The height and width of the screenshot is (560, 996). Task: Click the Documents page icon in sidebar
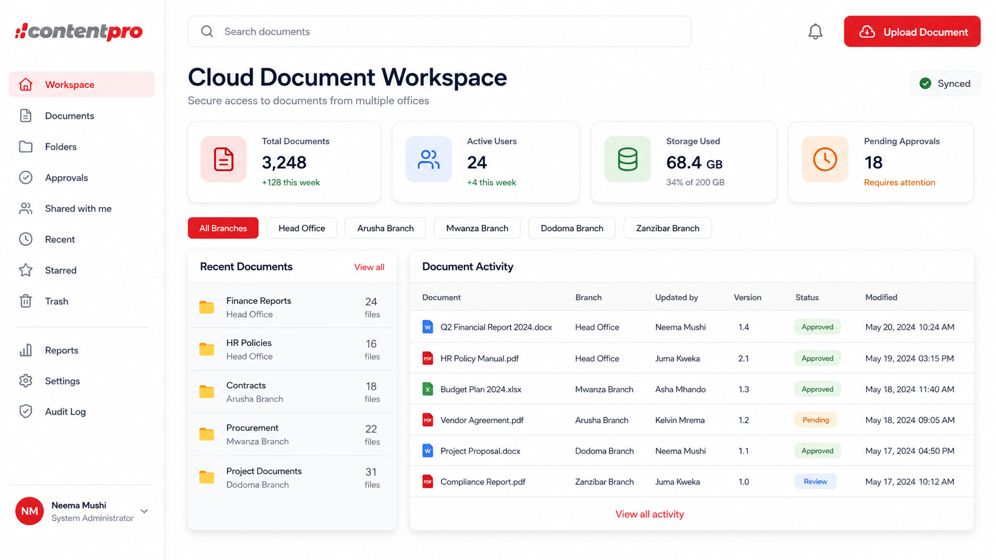click(26, 115)
